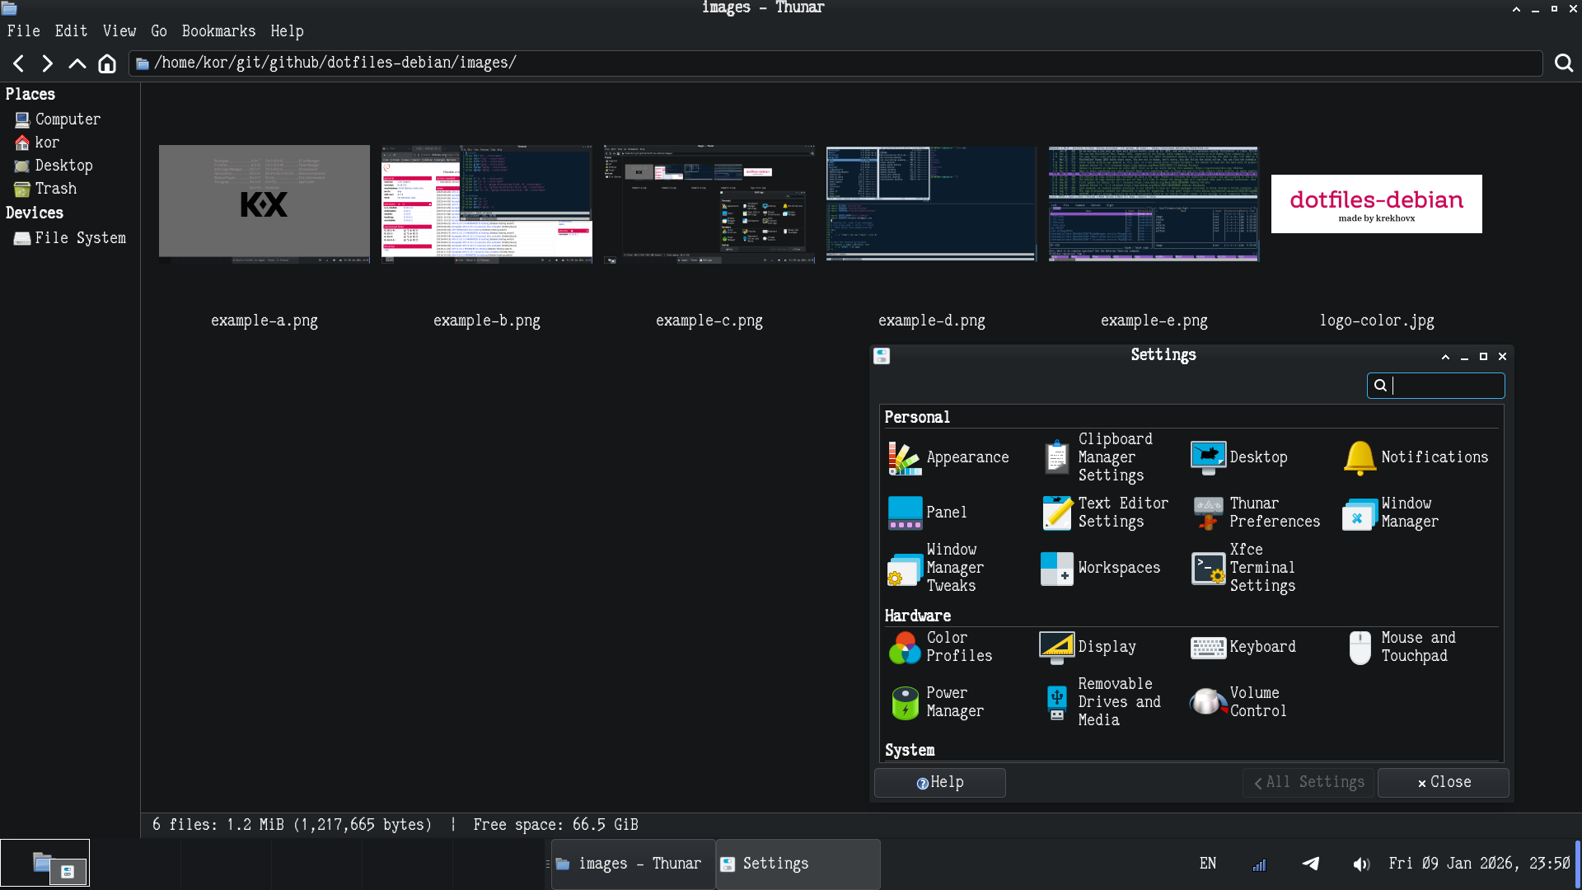Click the Thunar home toolbar icon
The width and height of the screenshot is (1582, 890).
point(107,63)
